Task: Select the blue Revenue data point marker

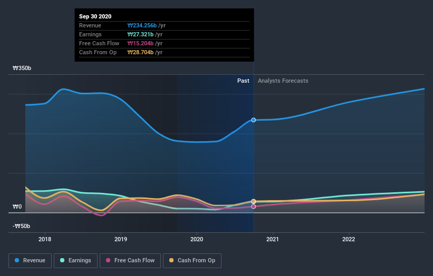Action: pyautogui.click(x=254, y=120)
